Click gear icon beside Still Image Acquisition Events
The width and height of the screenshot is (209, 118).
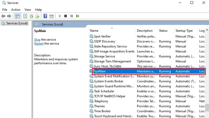point(91,51)
